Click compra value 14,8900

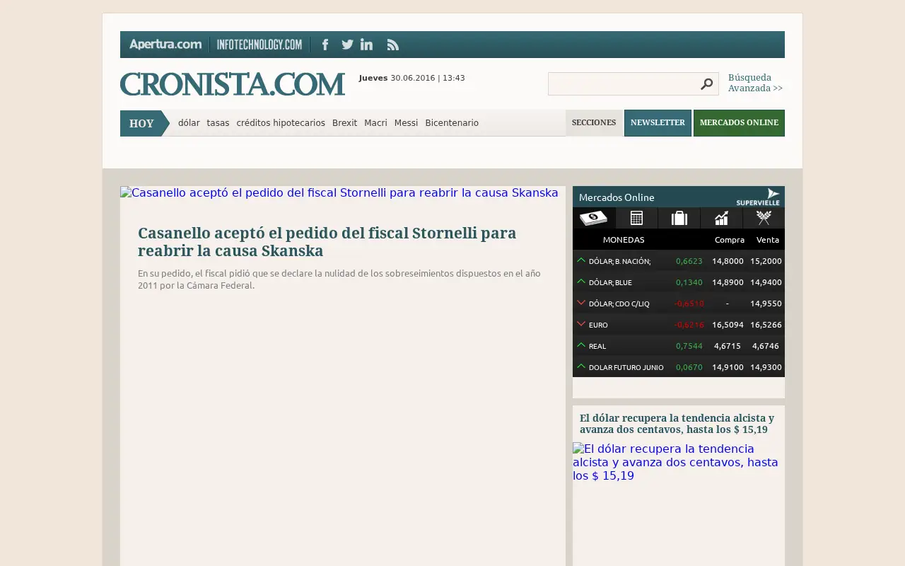coord(728,282)
